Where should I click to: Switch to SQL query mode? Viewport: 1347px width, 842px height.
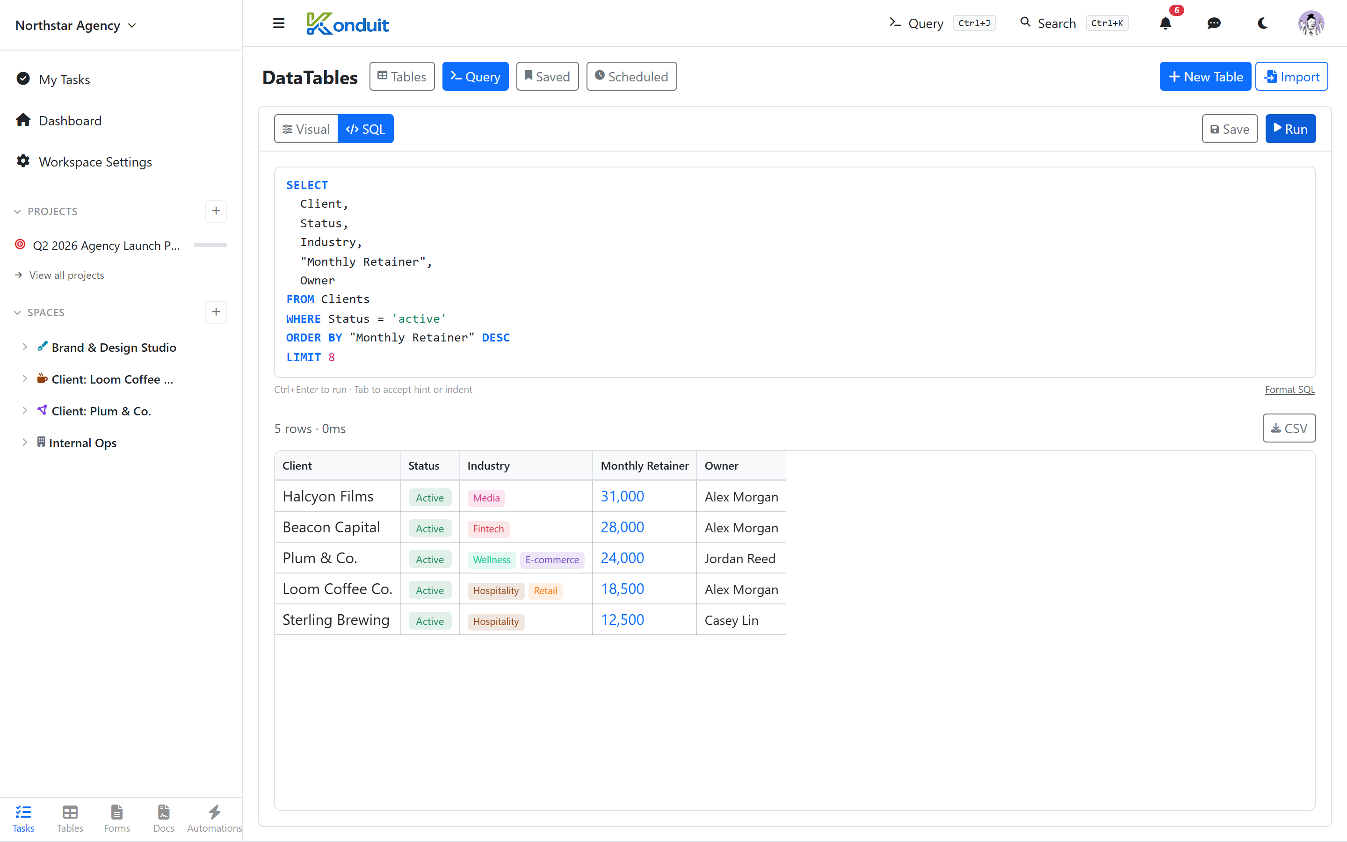coord(366,129)
